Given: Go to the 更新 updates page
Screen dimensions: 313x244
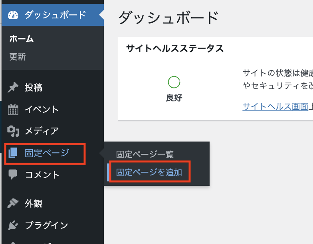Looking at the screenshot, I should (18, 57).
